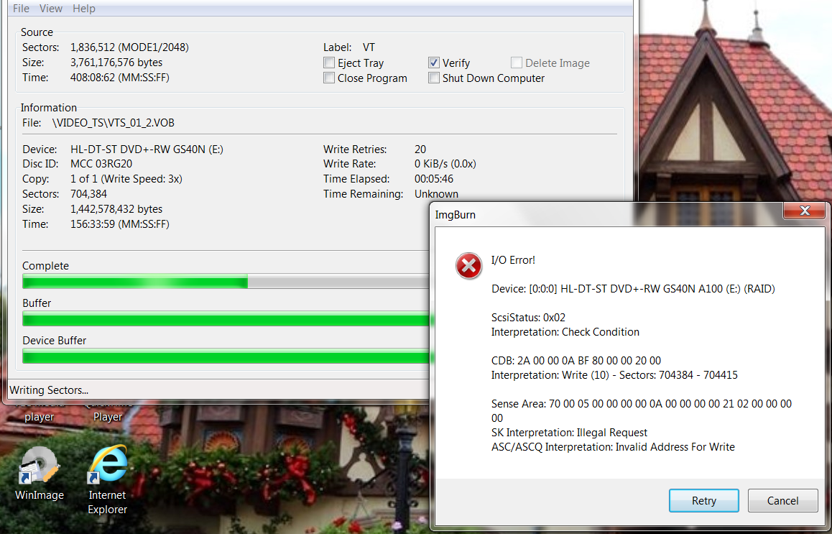This screenshot has width=832, height=534.
Task: Click the 'Interpretation: Check Condition' line
Action: tap(565, 332)
